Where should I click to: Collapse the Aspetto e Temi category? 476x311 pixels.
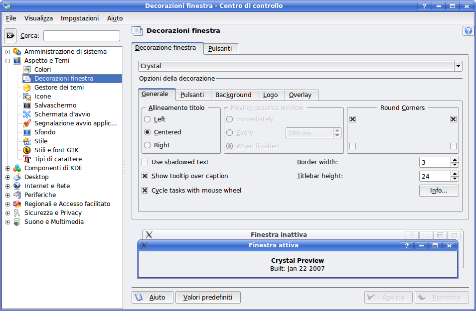pos(7,61)
